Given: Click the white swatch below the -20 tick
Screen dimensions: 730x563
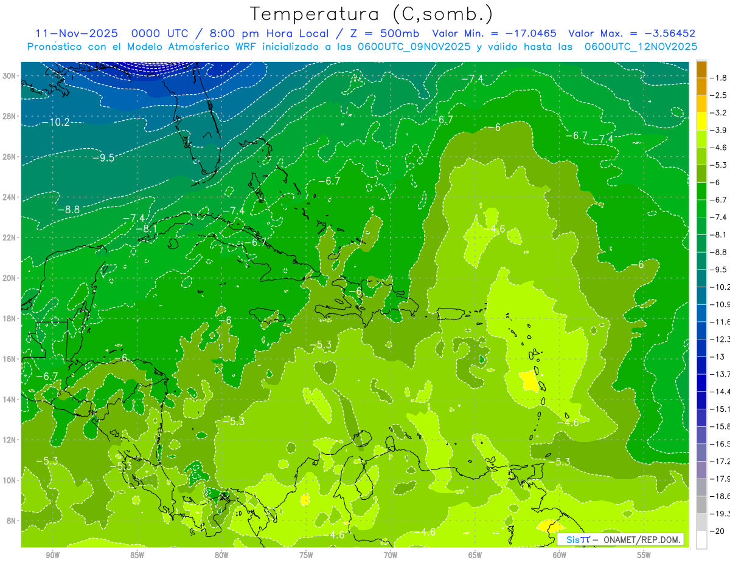Looking at the screenshot, I should pyautogui.click(x=701, y=540).
